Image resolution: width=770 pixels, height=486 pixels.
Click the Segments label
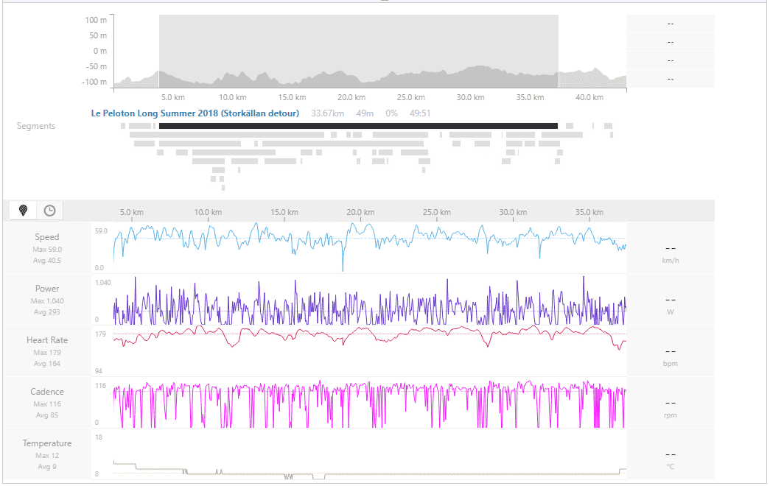point(36,126)
